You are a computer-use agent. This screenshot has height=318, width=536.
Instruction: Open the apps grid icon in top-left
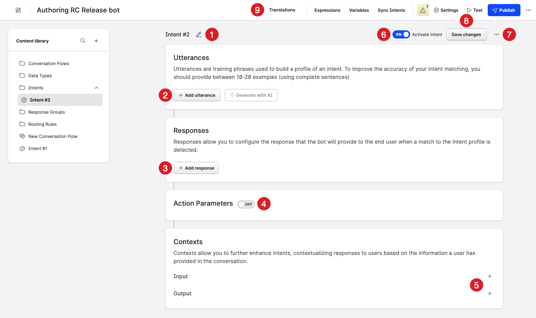[x=18, y=10]
